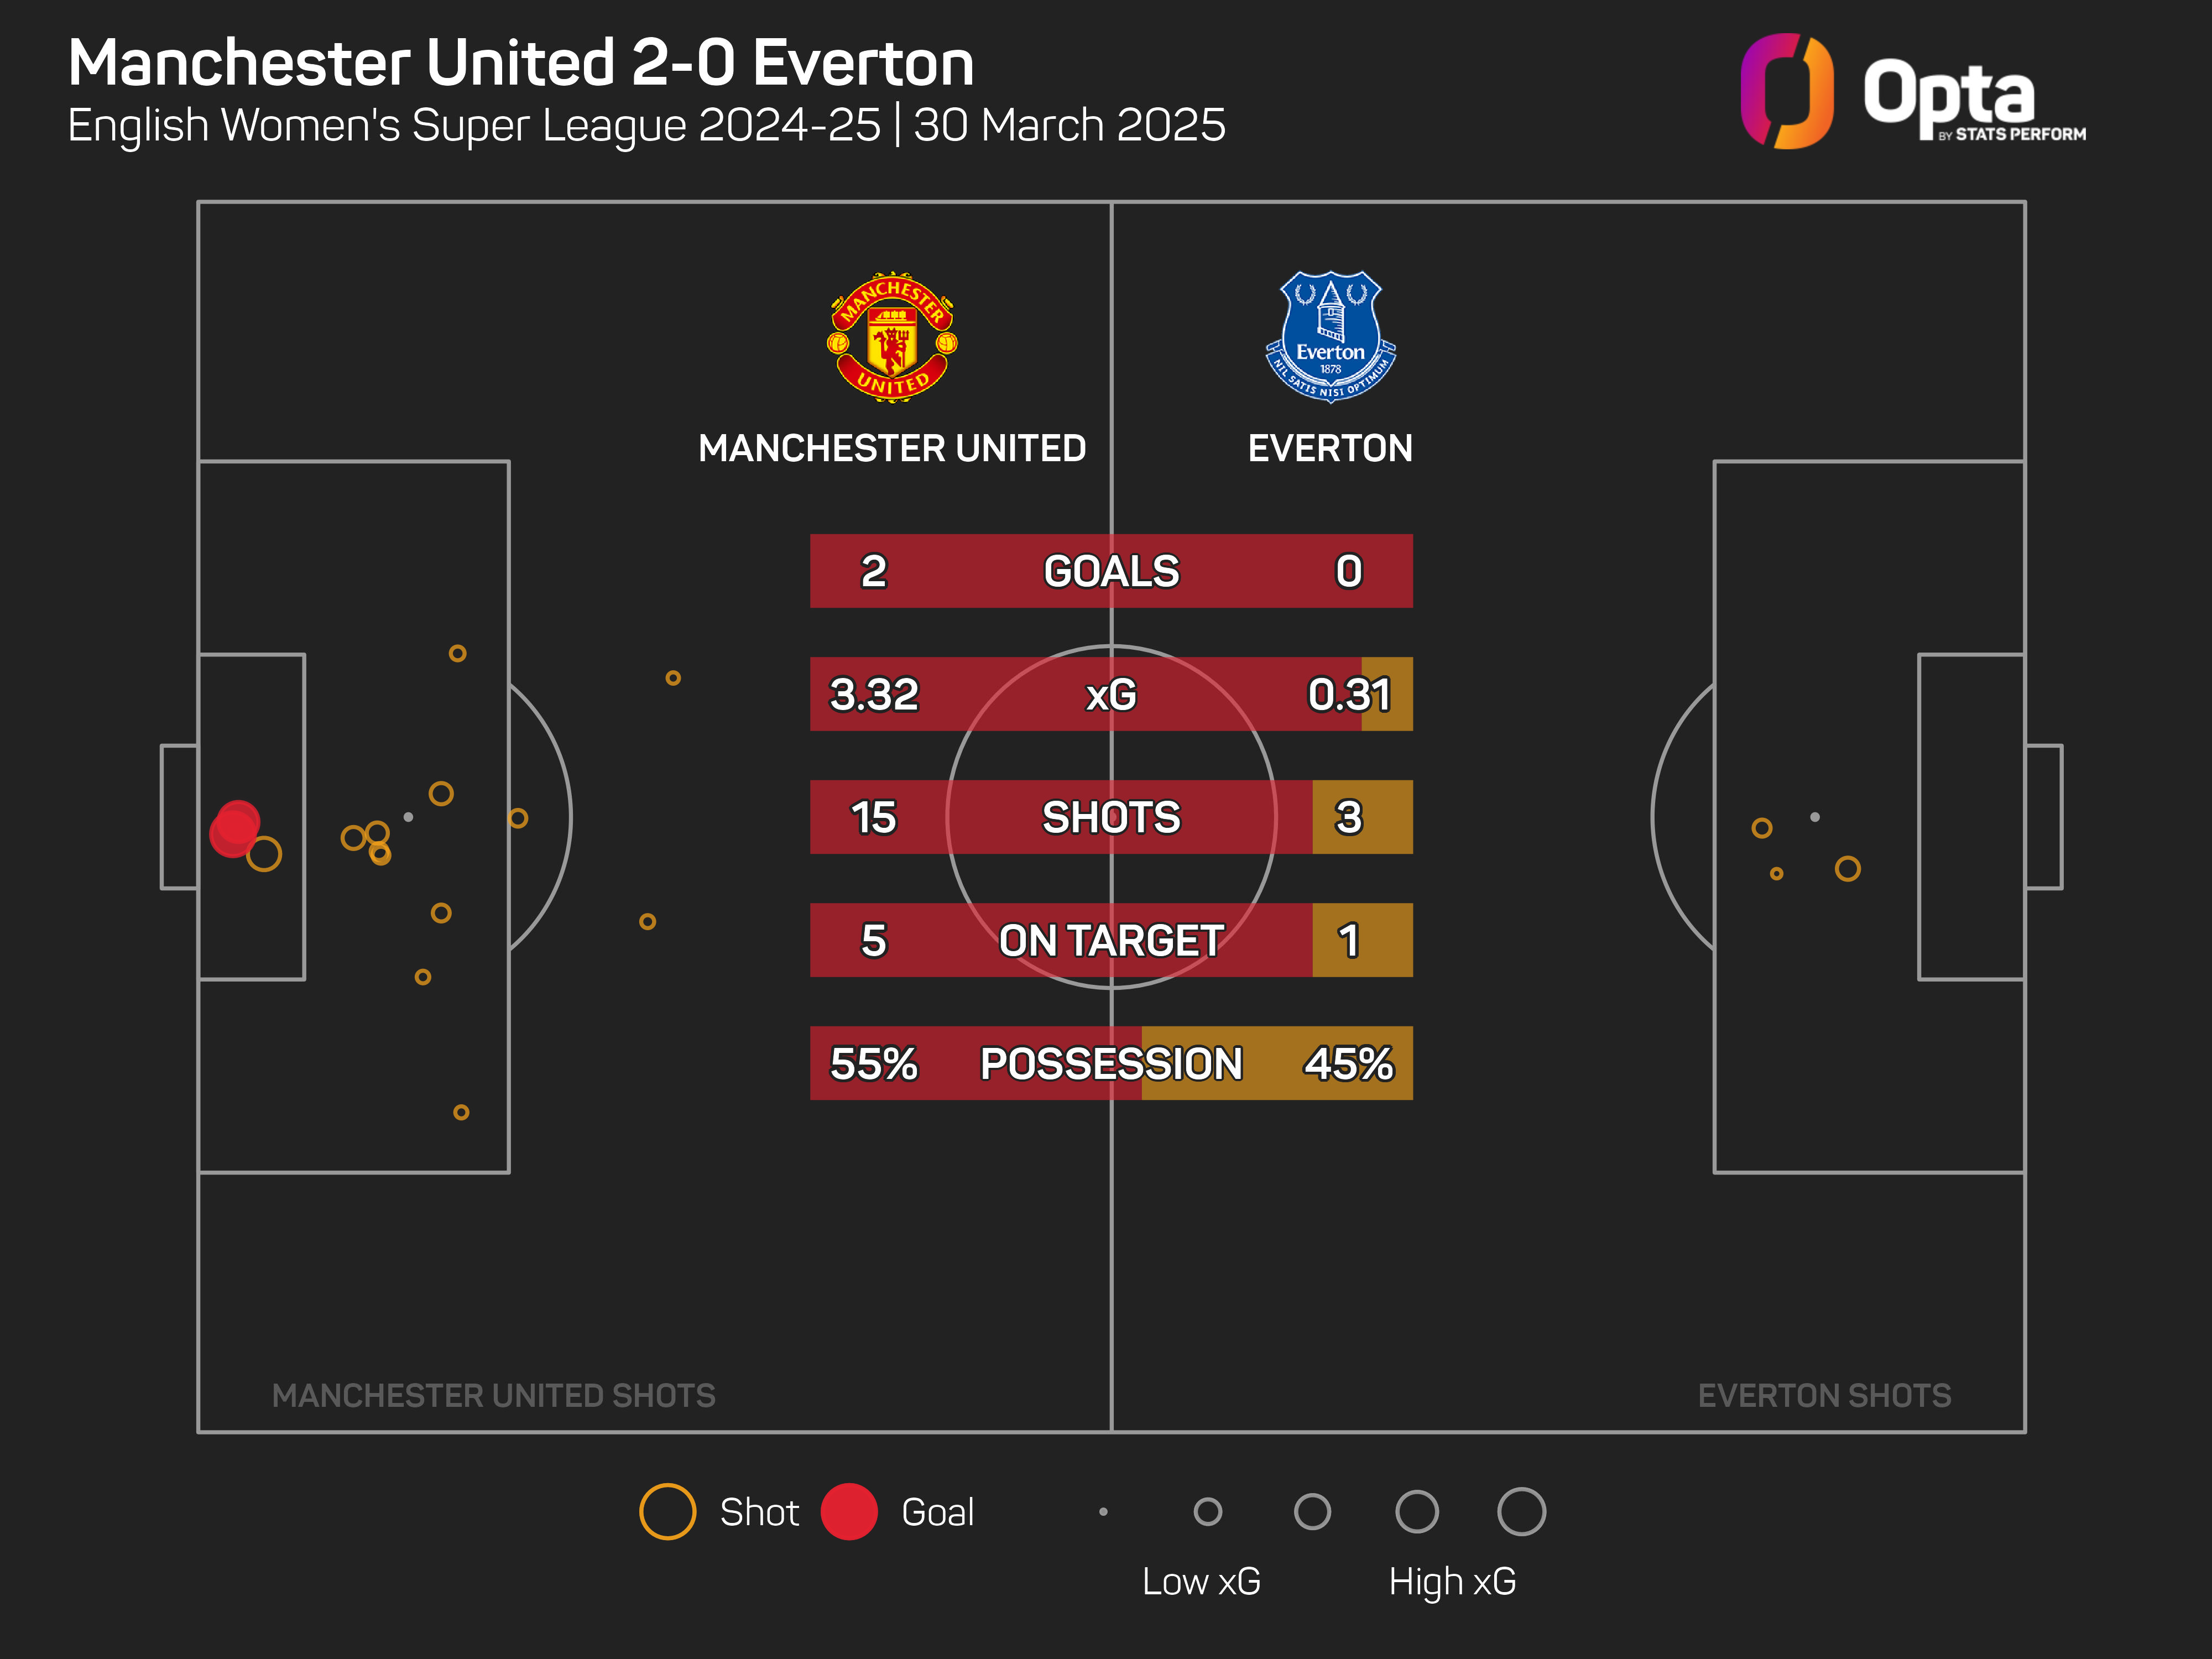Click the MANCHESTER UNITED team name label
Viewport: 2212px width, 1659px height.
(x=892, y=448)
